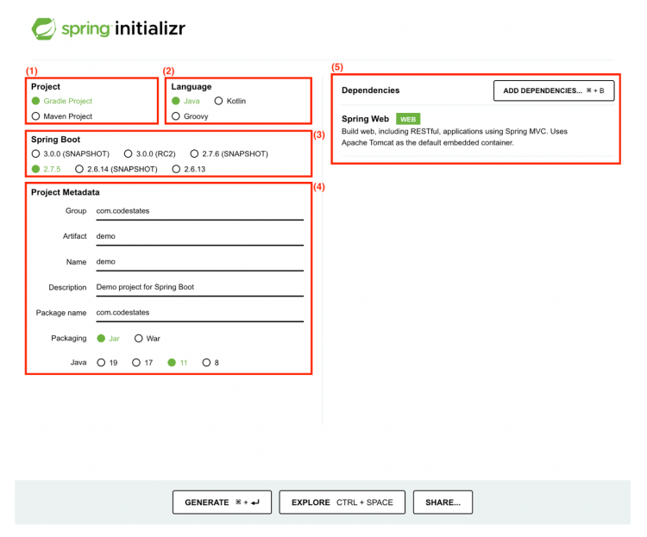Click the Language section heading
This screenshot has height=537, width=647.
pyautogui.click(x=192, y=87)
